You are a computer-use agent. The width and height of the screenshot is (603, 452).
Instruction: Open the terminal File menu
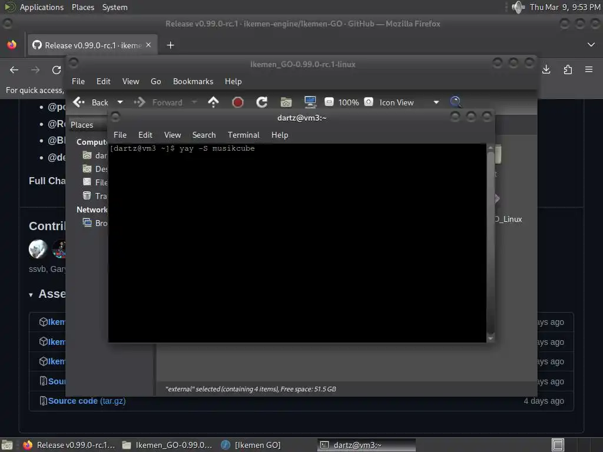[120, 135]
